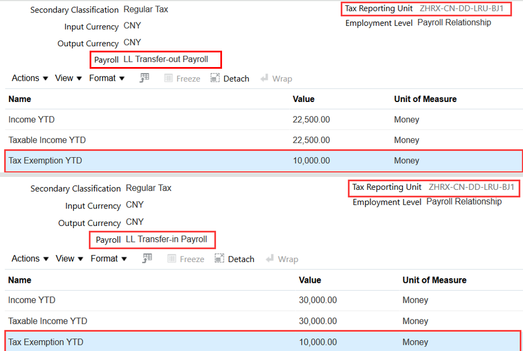The image size is (523, 351).
Task: Click Name column header in Transfer-out table
Action: (x=20, y=99)
